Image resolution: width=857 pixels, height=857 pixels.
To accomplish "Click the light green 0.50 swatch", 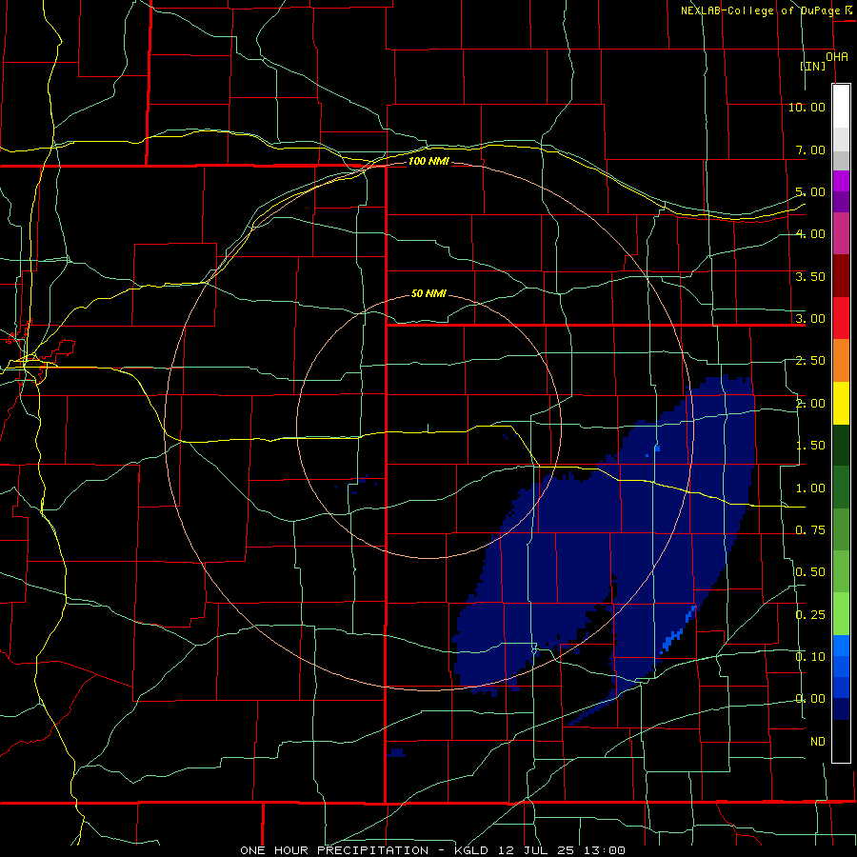I will pyautogui.click(x=841, y=572).
